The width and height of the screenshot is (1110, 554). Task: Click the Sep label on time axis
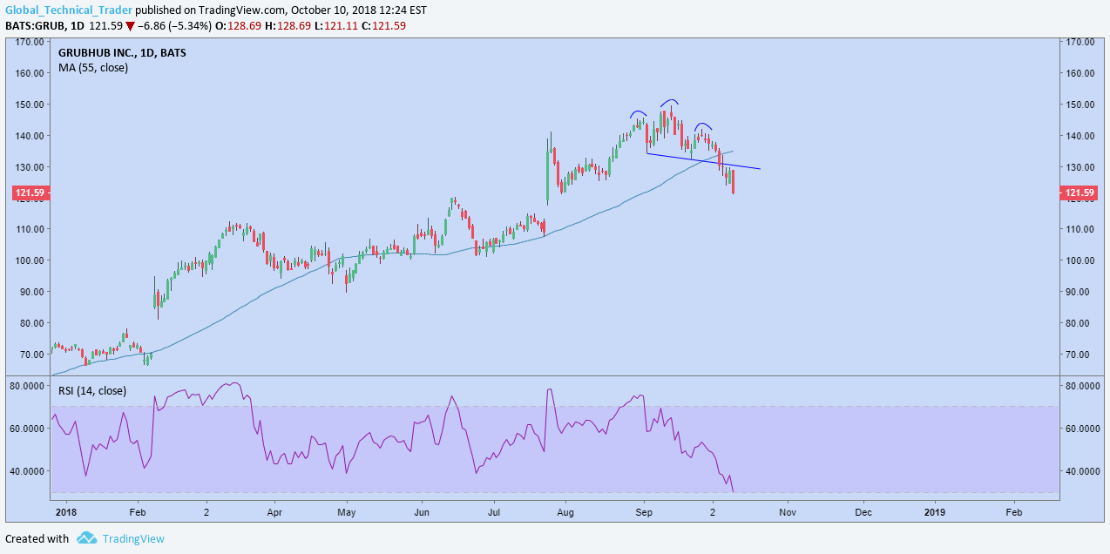[x=644, y=511]
